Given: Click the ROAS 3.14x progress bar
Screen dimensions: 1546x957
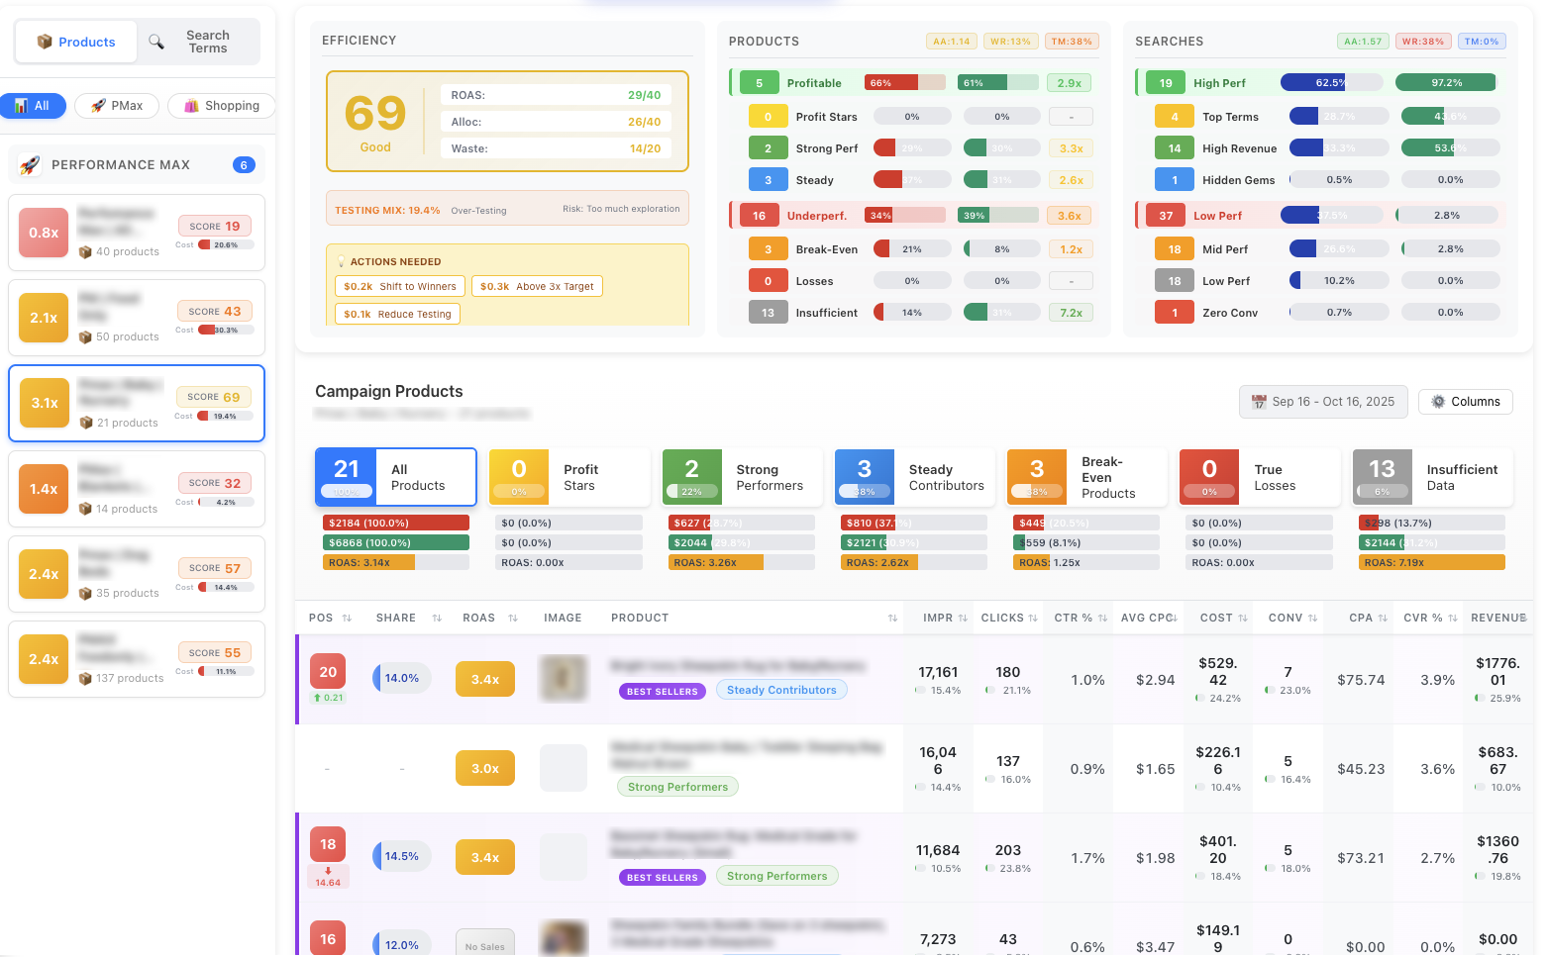Looking at the screenshot, I should click(395, 561).
